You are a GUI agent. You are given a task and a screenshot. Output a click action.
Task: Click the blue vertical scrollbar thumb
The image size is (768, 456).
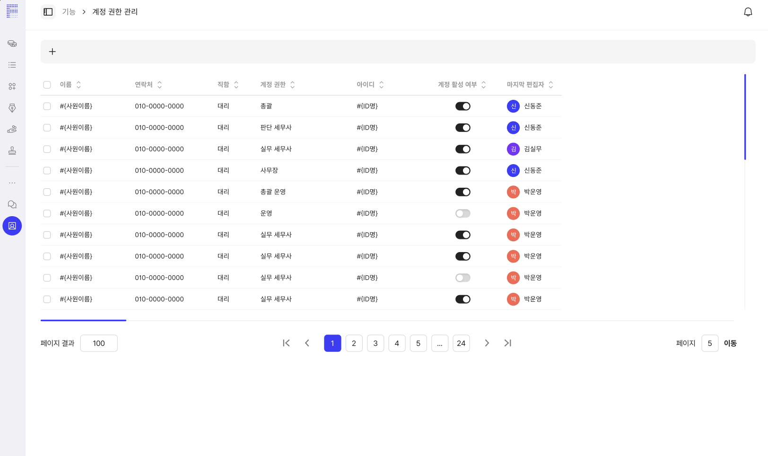pyautogui.click(x=745, y=117)
